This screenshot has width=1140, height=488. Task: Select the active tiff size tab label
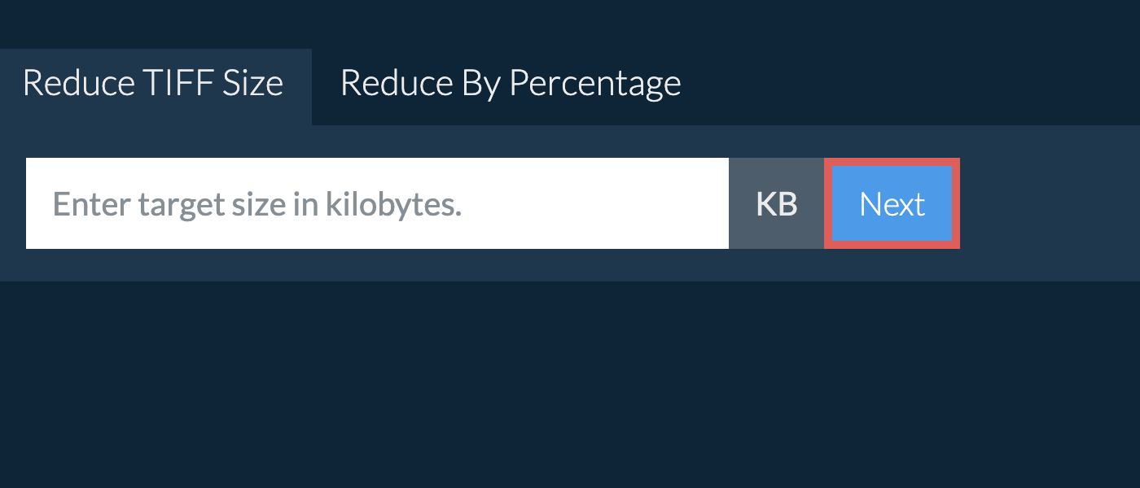(x=152, y=82)
